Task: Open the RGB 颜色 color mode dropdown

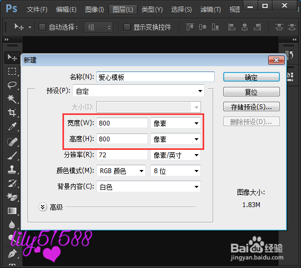Action: [121, 171]
